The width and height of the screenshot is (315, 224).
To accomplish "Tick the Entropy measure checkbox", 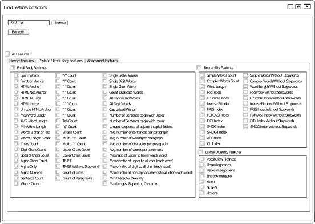I will (x=203, y=176).
